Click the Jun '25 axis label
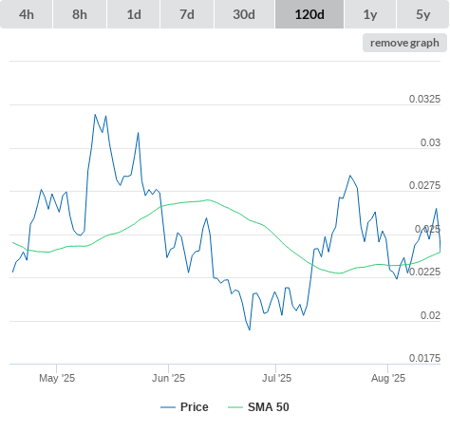The width and height of the screenshot is (450, 432). (x=168, y=378)
